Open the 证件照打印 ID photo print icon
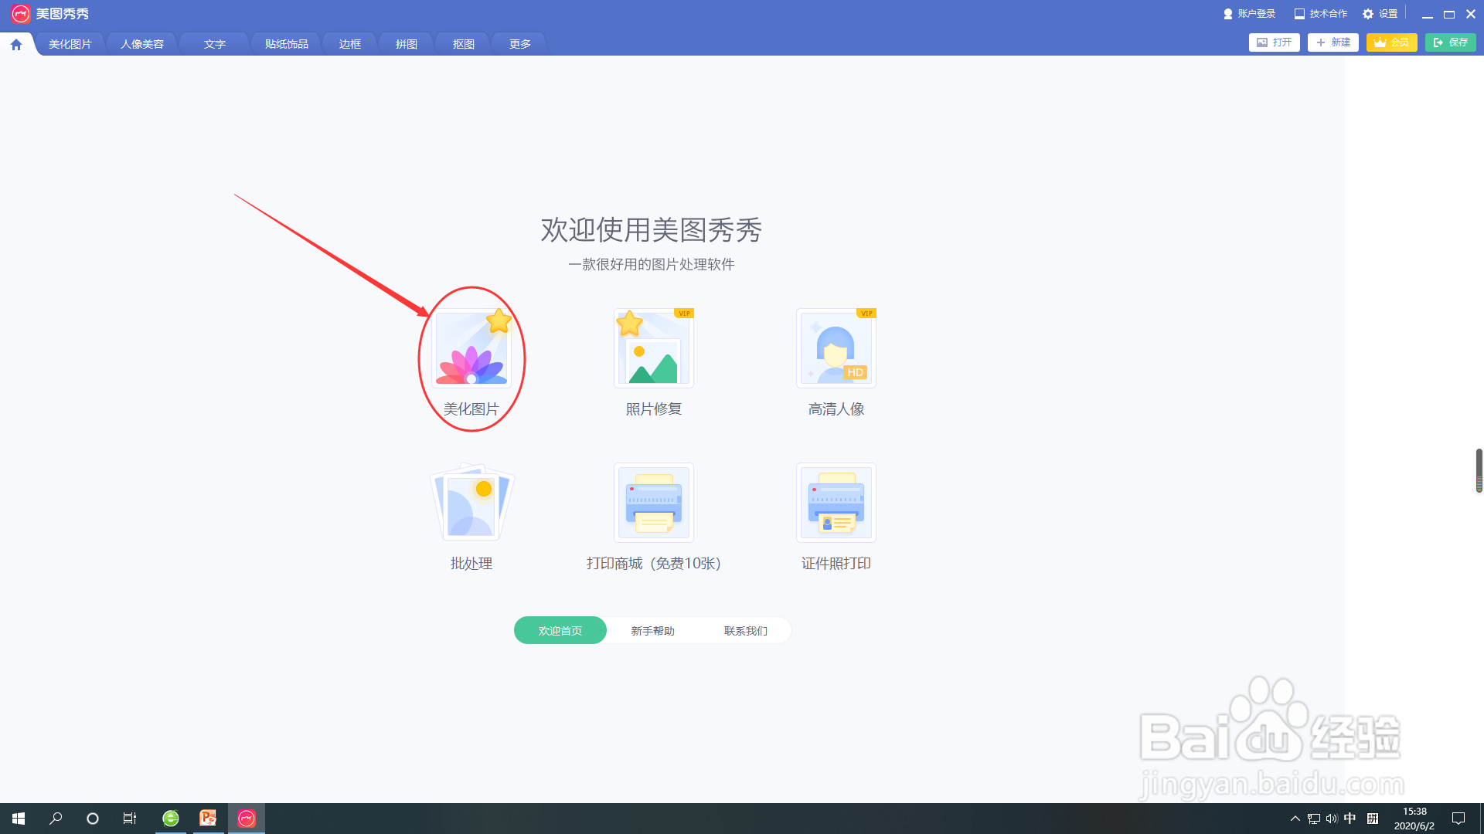Viewport: 1484px width, 834px height. click(836, 502)
